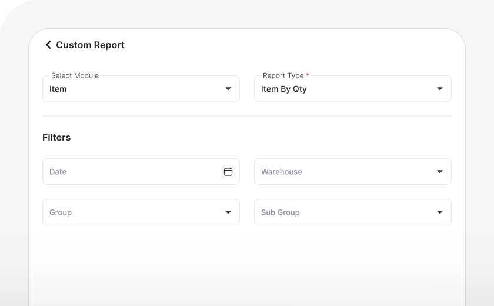Screen dimensions: 494x306
Task: Select the 'Item By Qty' value text
Action: (x=284, y=89)
